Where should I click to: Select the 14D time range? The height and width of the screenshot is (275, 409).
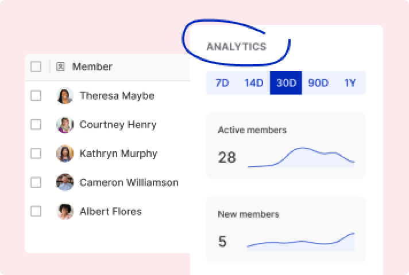254,83
